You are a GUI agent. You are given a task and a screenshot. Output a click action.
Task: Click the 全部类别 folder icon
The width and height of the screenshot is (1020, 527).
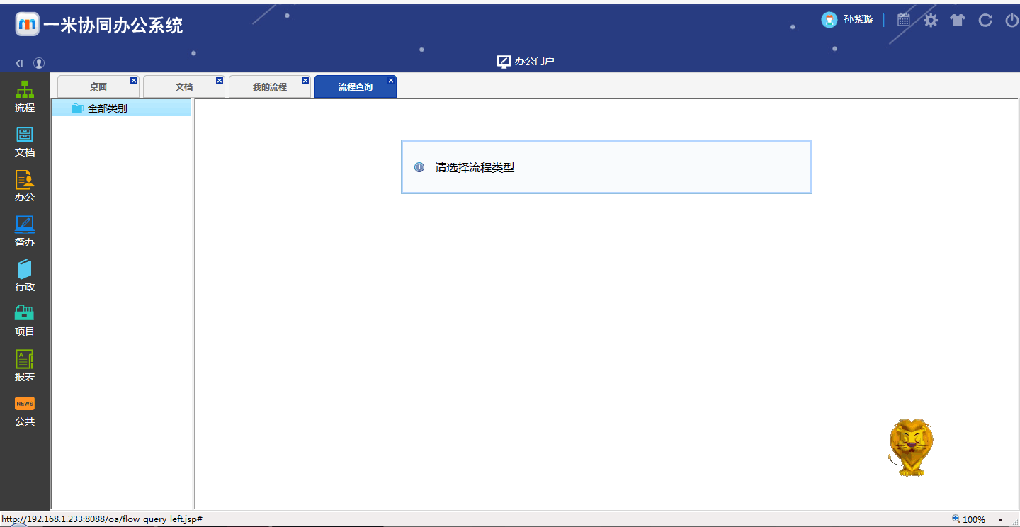[x=78, y=108]
